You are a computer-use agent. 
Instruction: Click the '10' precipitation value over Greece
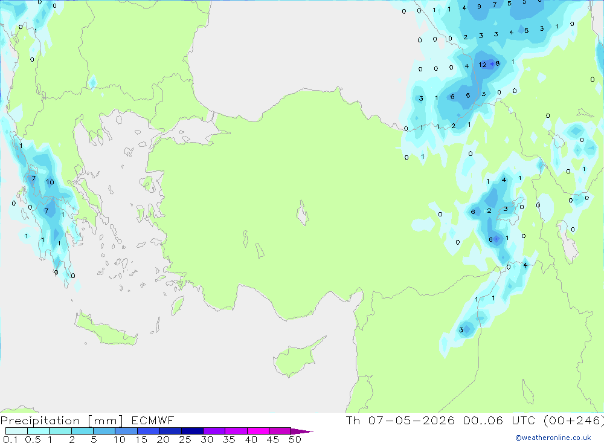50,182
